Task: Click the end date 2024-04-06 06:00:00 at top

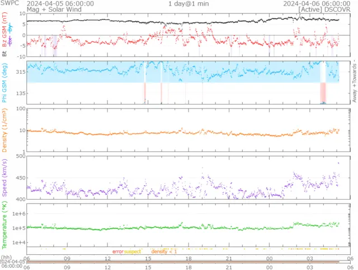Action: 317,3
